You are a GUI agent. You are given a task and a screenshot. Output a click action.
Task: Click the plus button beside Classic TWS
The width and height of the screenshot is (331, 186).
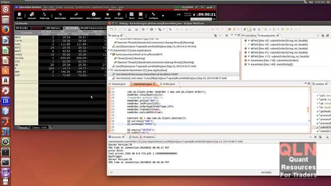[51, 128]
